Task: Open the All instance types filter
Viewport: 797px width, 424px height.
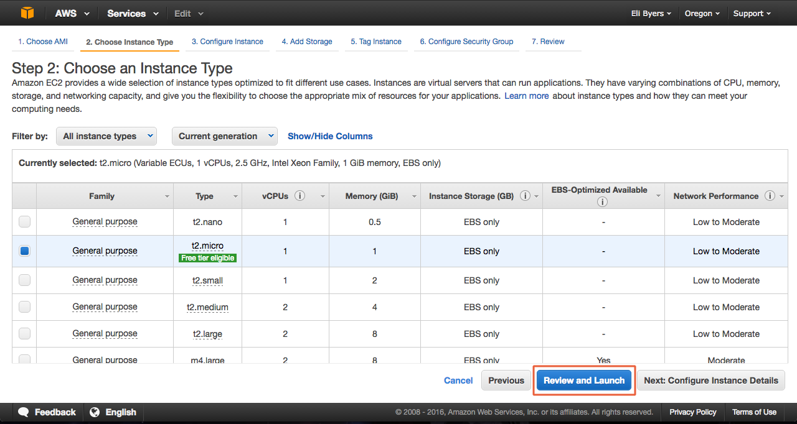Action: 106,136
